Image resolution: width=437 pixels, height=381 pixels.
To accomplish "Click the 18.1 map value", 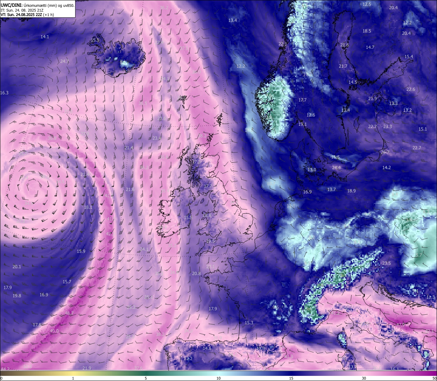I will (88, 207).
